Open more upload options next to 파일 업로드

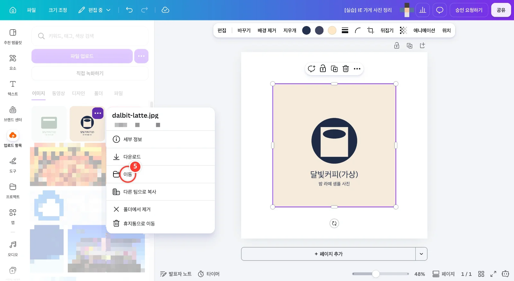tap(141, 56)
